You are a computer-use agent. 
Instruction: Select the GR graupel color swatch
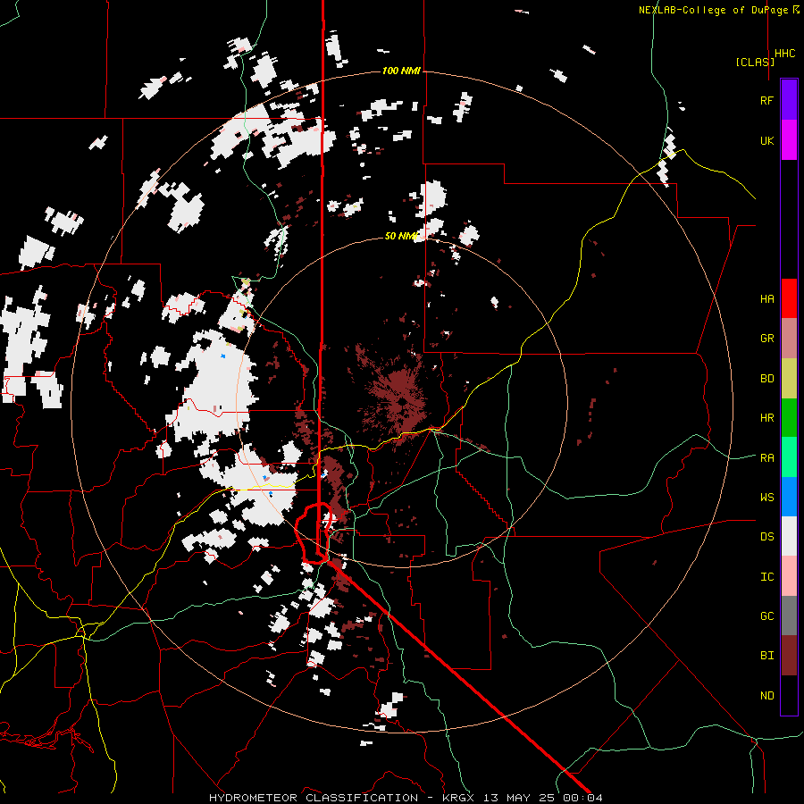click(789, 339)
